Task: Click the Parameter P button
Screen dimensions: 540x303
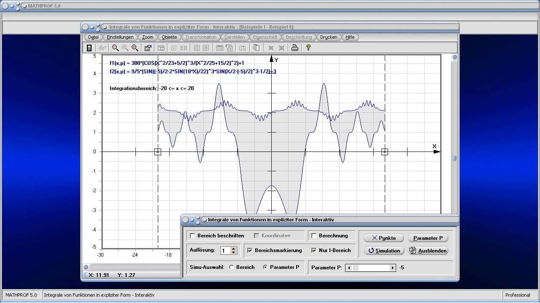Action: 428,238
